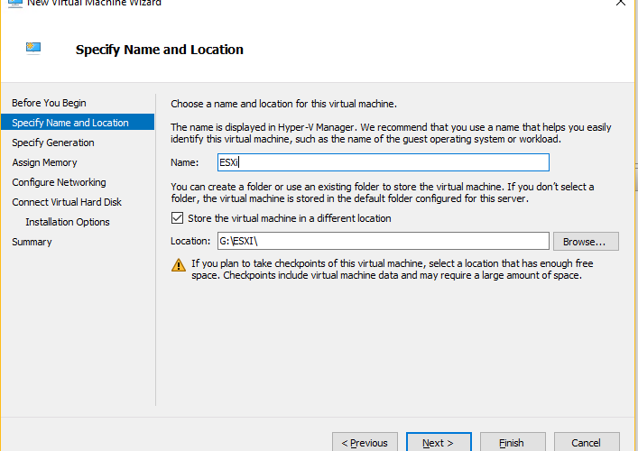638x451 pixels.
Task: Click the Finish button
Action: tap(513, 442)
